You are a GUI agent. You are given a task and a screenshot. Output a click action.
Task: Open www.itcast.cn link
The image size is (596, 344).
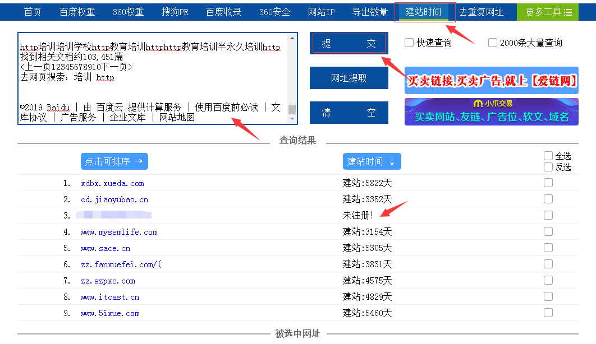110,297
